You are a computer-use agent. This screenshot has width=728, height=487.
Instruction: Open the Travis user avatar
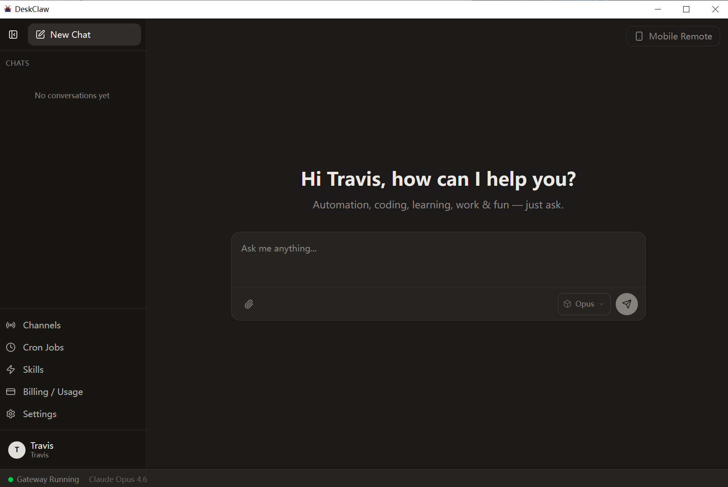[x=17, y=450]
